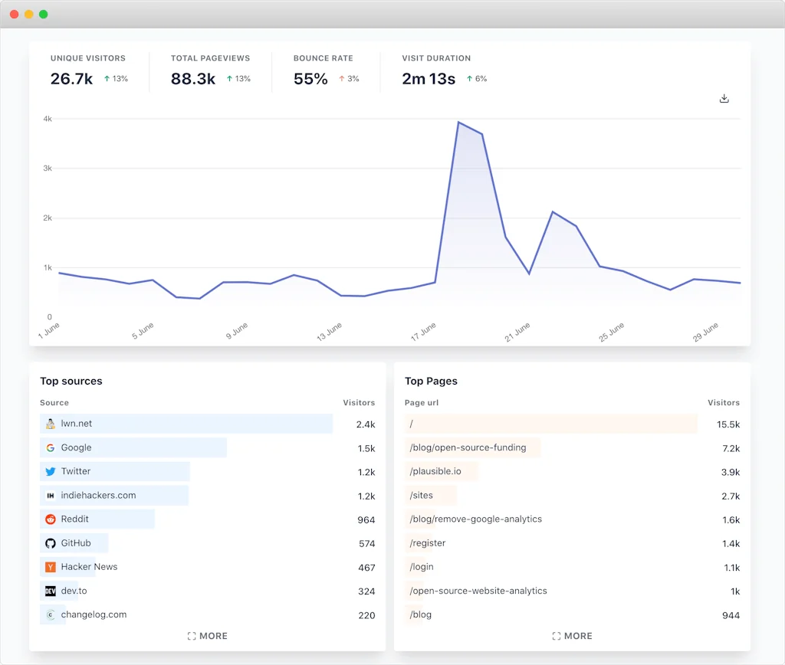Switch graph to Total Pageviews metric
The image size is (785, 665).
coord(210,69)
